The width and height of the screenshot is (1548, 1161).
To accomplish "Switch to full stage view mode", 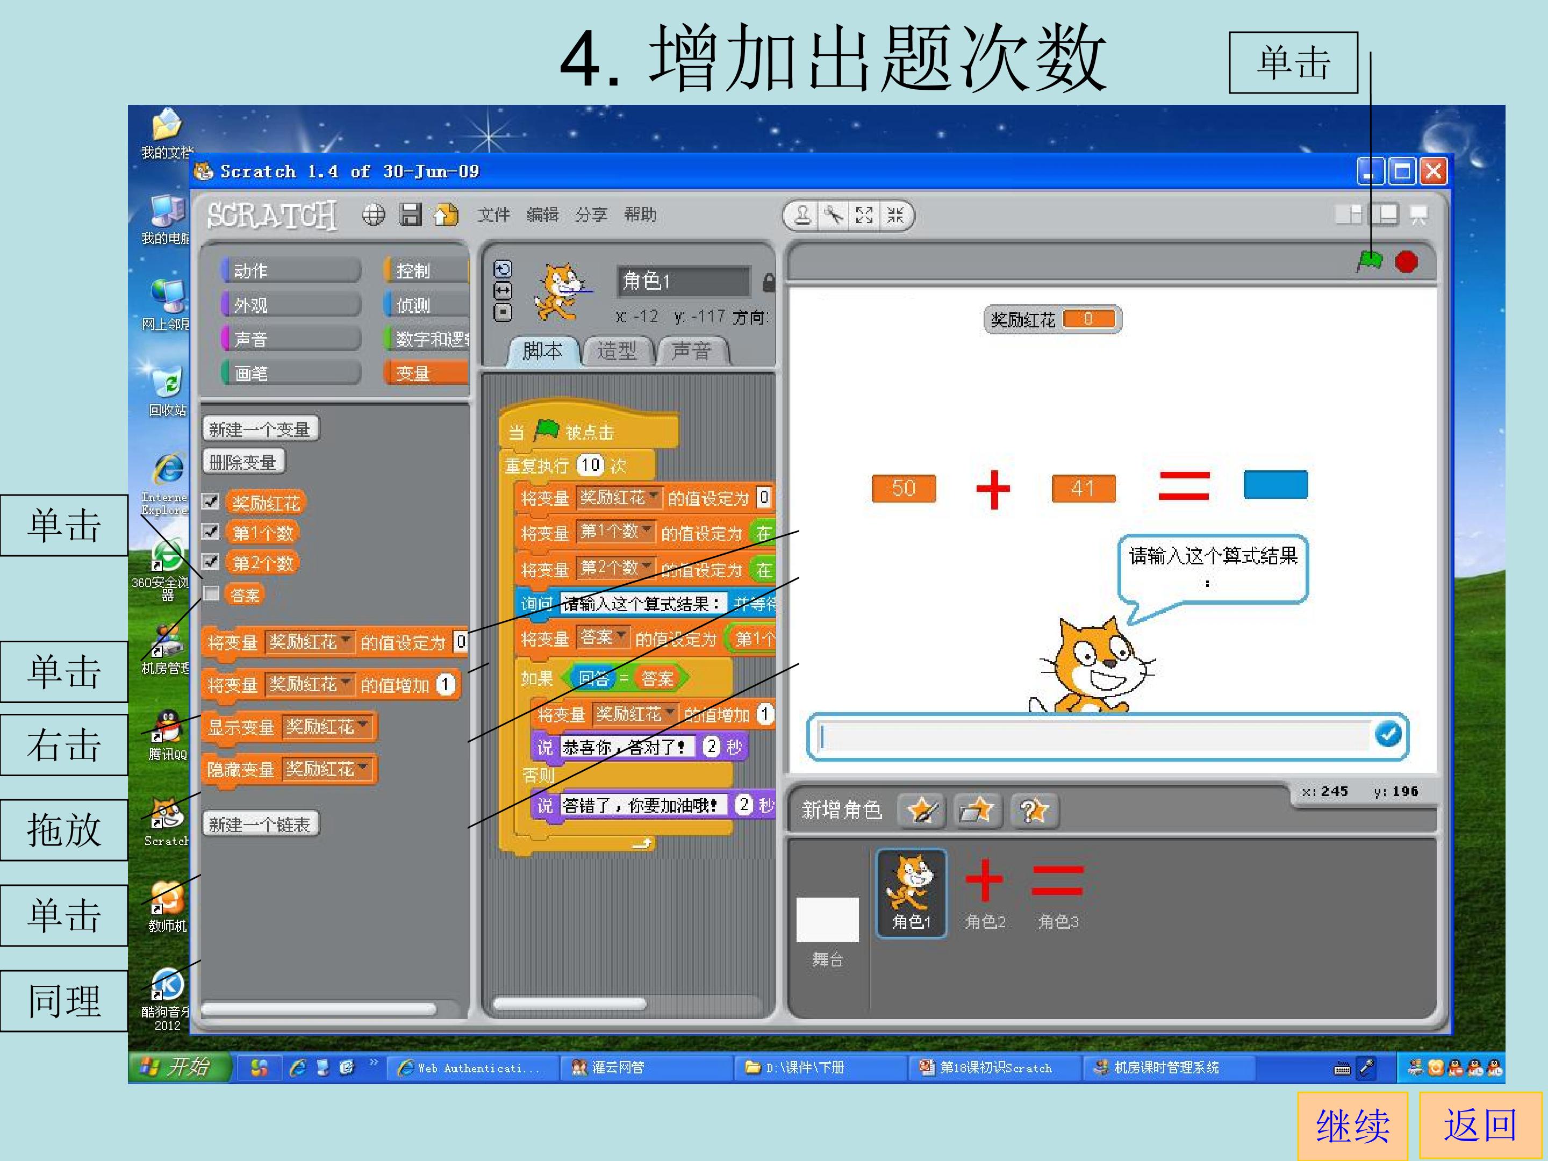I will (x=1384, y=215).
